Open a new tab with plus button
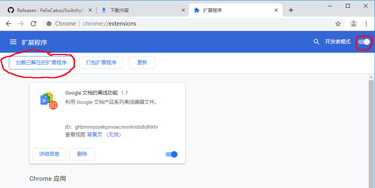Viewport: 375px width, 188px height. click(291, 10)
